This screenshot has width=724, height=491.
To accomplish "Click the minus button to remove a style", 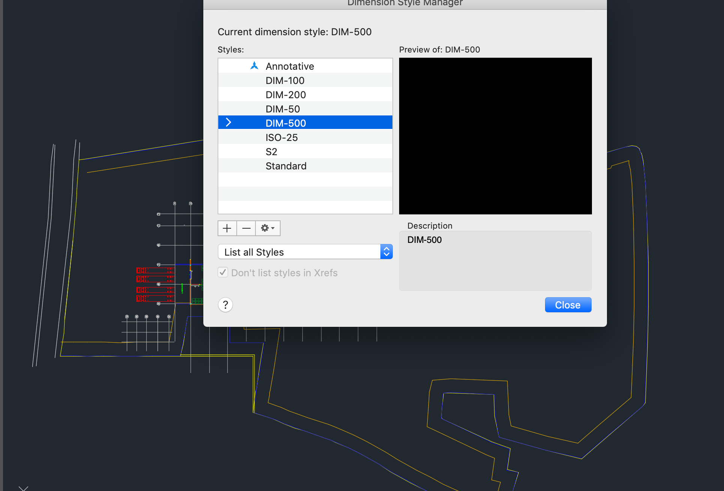I will coord(246,228).
